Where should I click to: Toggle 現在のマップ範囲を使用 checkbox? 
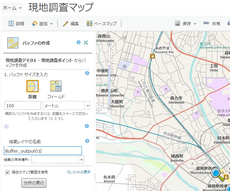(x=7, y=172)
